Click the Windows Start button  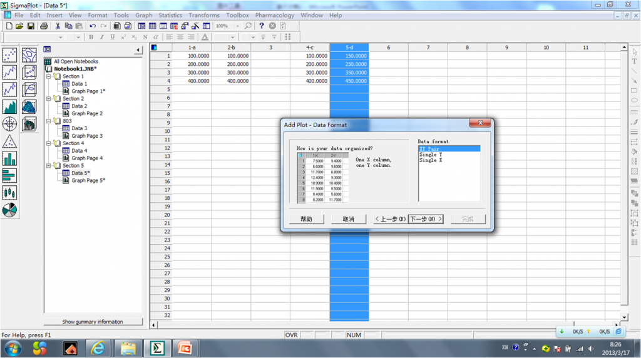[x=13, y=349]
